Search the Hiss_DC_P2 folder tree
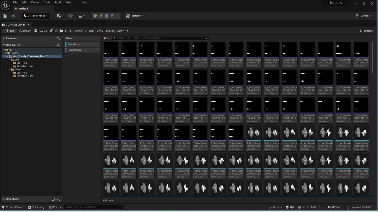This screenshot has height=212, width=378. click(x=58, y=45)
